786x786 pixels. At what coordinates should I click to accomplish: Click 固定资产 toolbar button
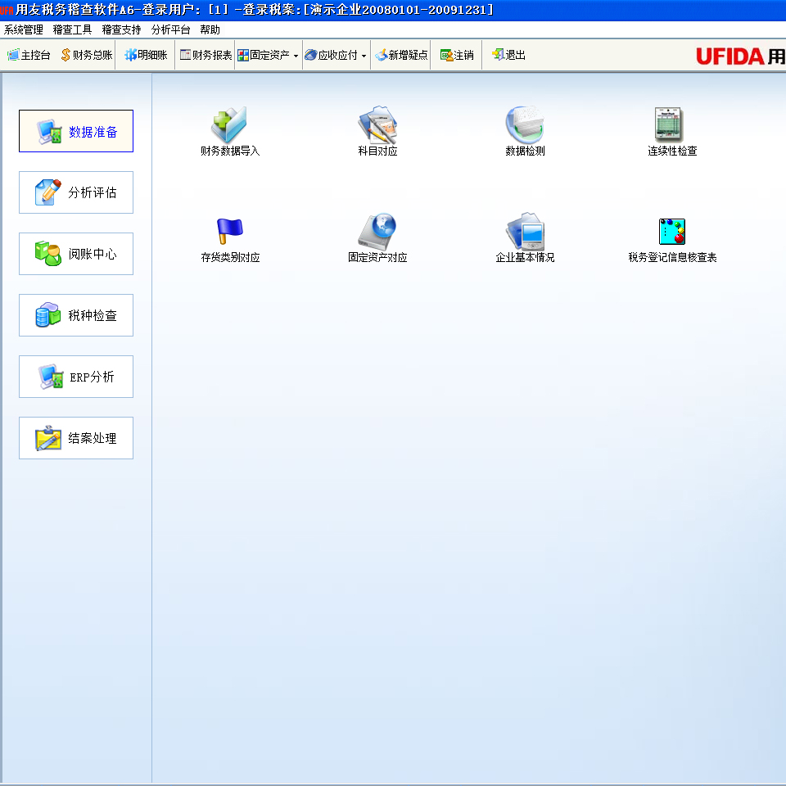264,55
